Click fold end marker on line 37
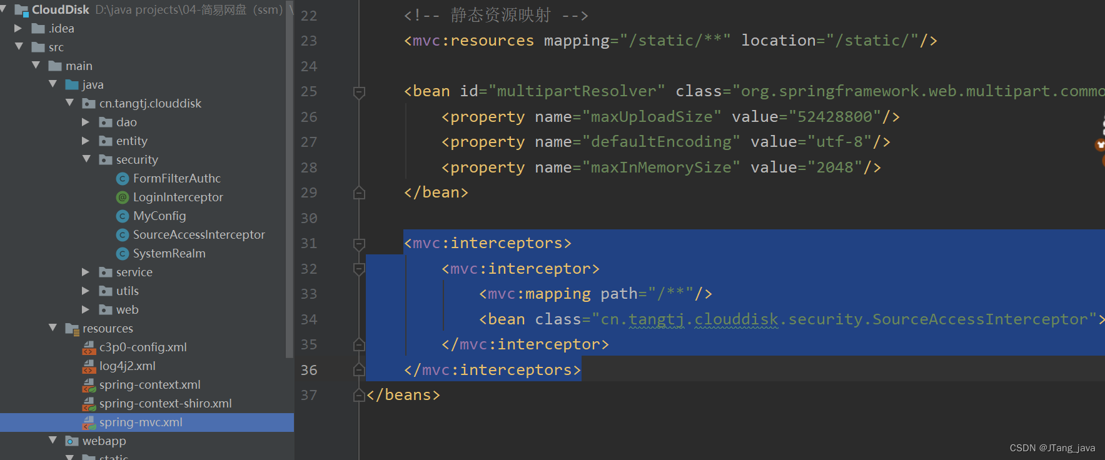The width and height of the screenshot is (1105, 460). coord(359,395)
